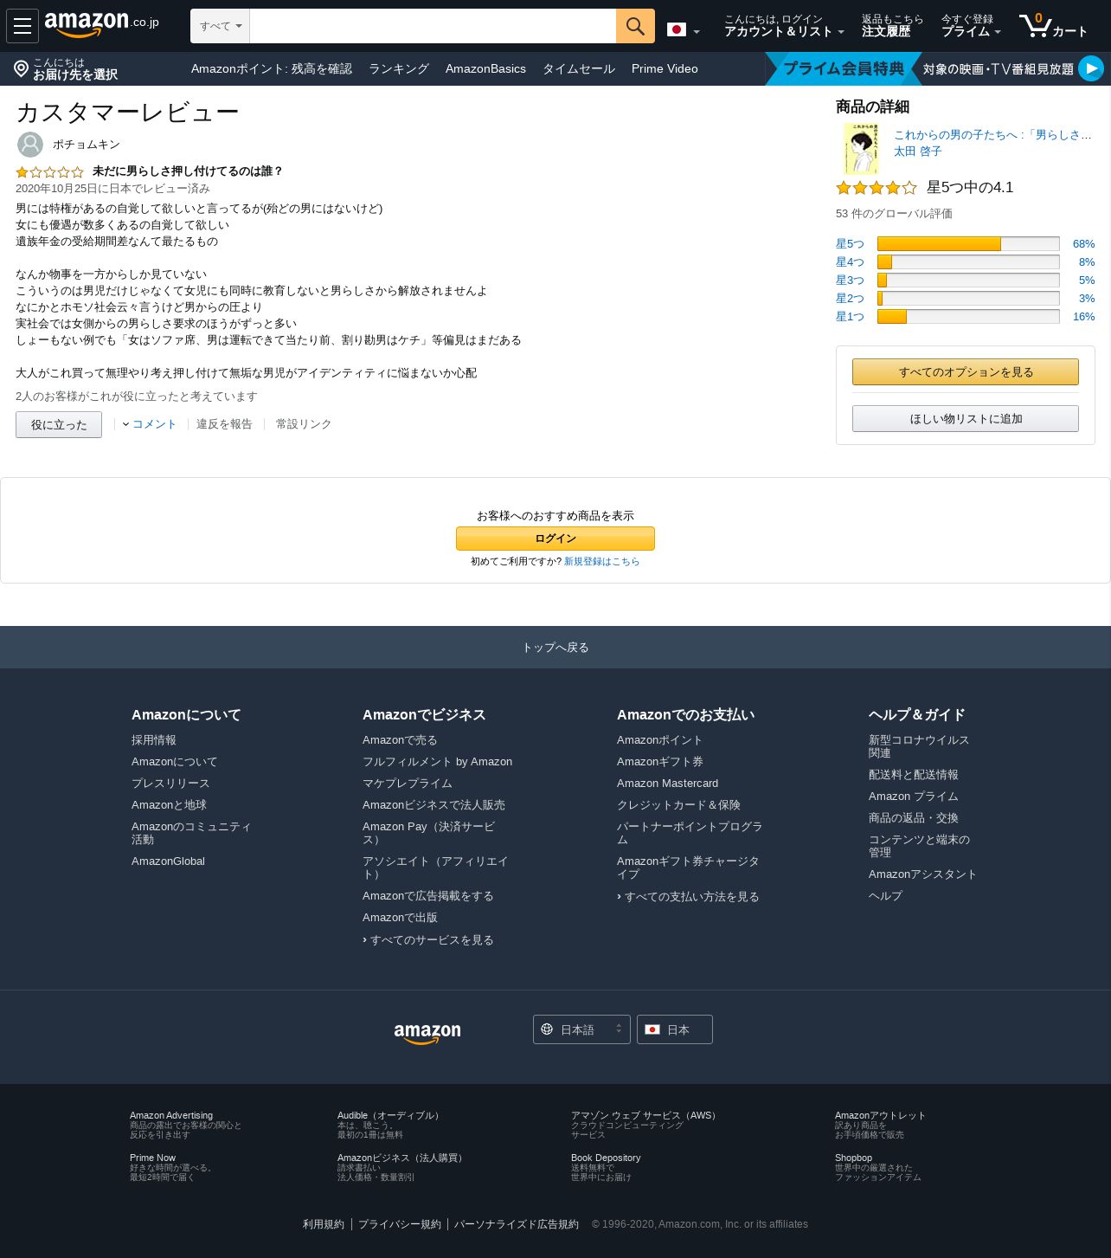Click 常設リンク permalink
The width and height of the screenshot is (1111, 1258).
pyautogui.click(x=304, y=424)
